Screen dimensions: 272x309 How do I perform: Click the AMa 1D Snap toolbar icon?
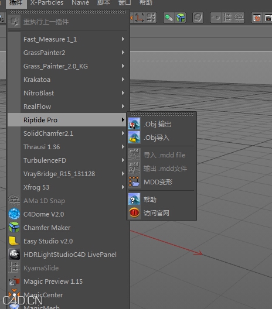[x=239, y=18]
